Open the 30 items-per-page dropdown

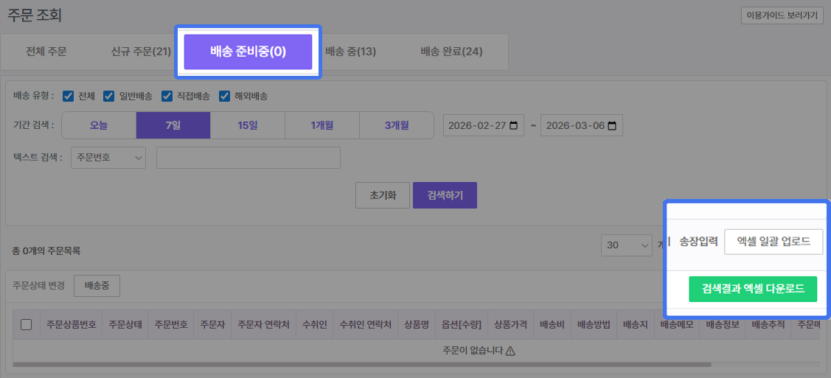[x=627, y=245]
